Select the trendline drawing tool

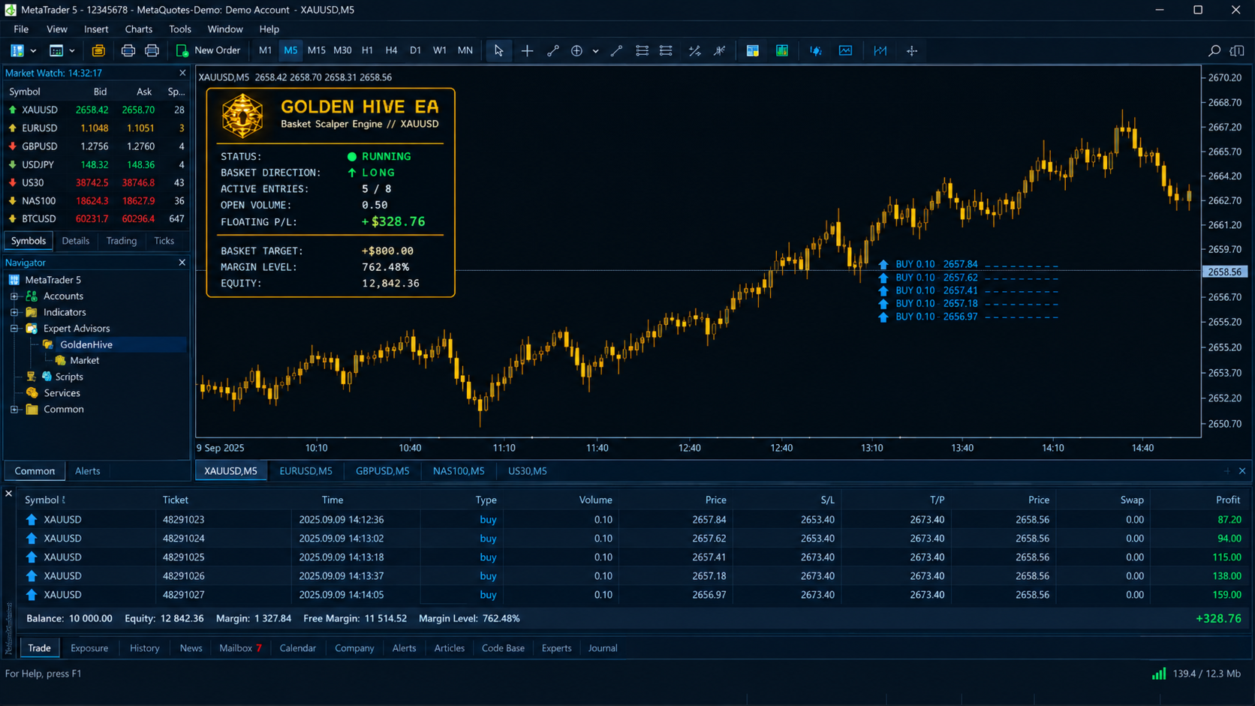click(552, 51)
